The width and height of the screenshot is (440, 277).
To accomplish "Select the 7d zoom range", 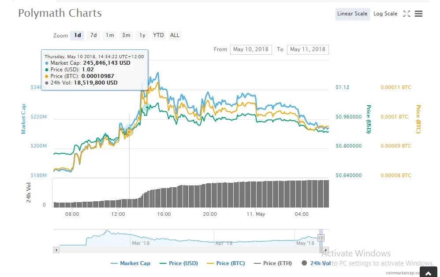I will pos(93,35).
